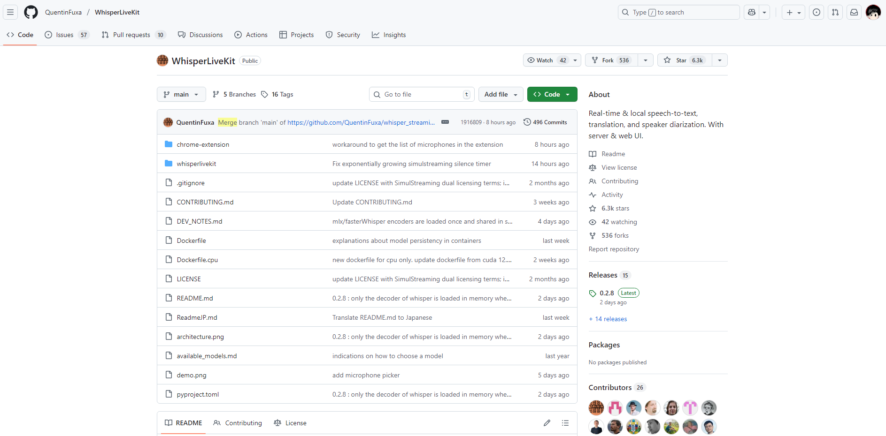Switch to the Discussions tab
The image size is (886, 436).
[x=200, y=34]
